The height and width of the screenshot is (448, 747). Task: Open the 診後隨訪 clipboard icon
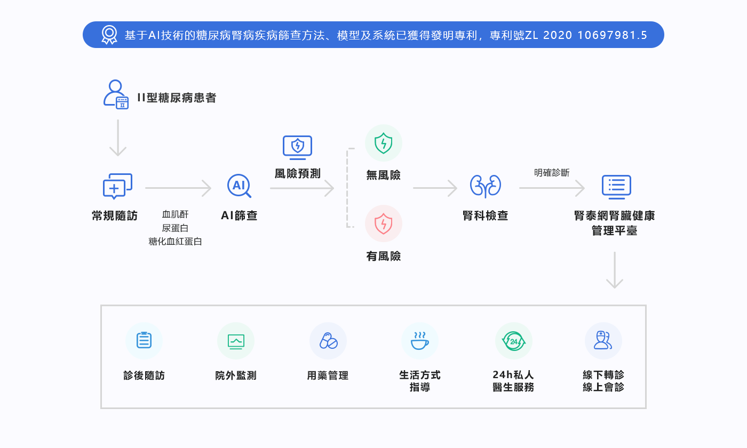[144, 340]
